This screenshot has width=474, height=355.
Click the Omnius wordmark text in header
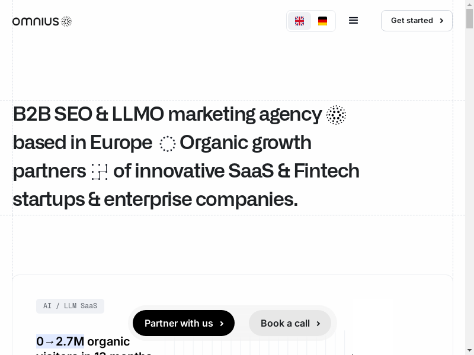pyautogui.click(x=35, y=22)
